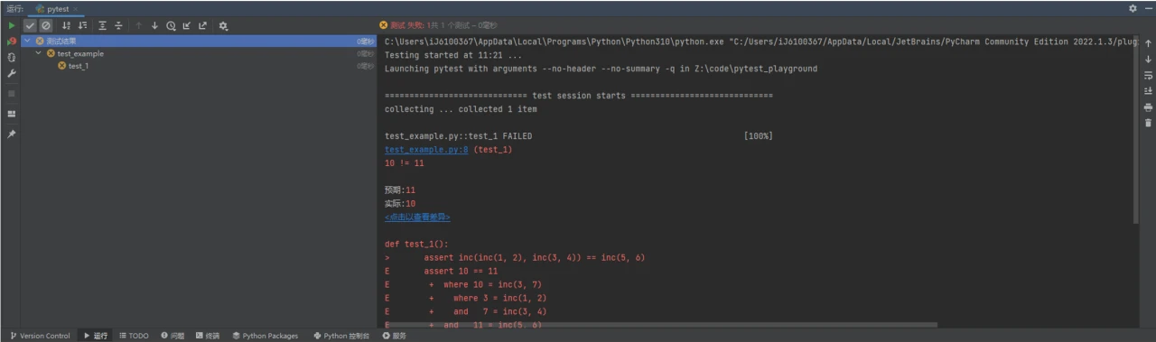This screenshot has width=1156, height=342.
Task: Switch to the pytest run tab
Action: (58, 8)
